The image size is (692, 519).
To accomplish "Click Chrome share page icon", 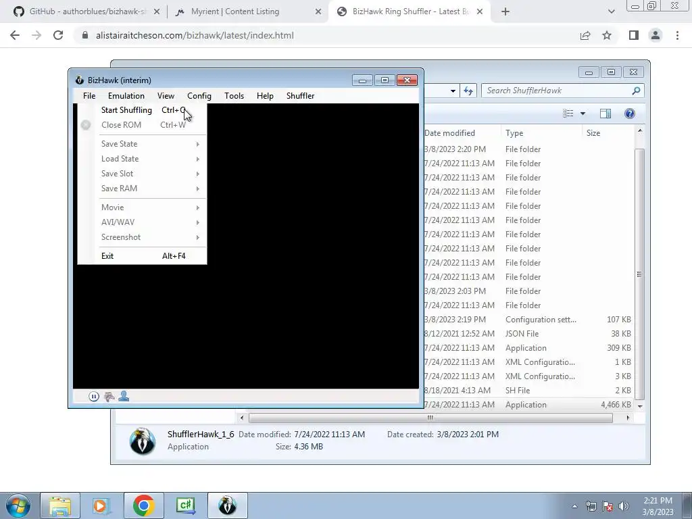I will click(585, 35).
